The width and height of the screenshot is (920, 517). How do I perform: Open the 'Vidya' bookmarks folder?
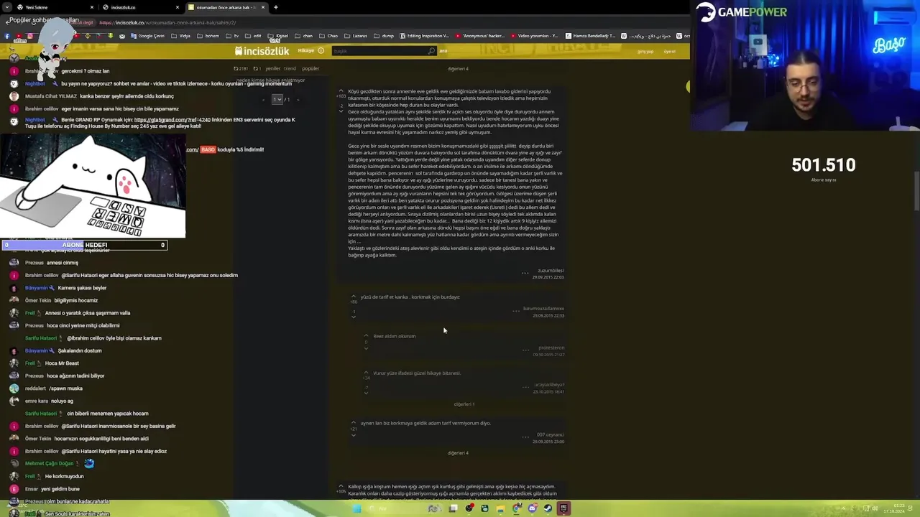click(x=181, y=36)
